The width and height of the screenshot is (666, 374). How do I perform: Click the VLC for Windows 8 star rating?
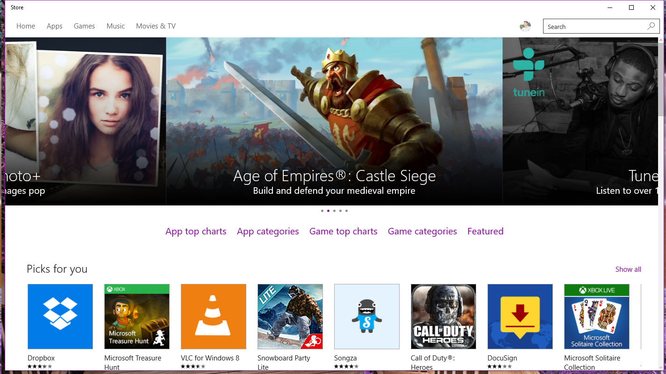[193, 367]
